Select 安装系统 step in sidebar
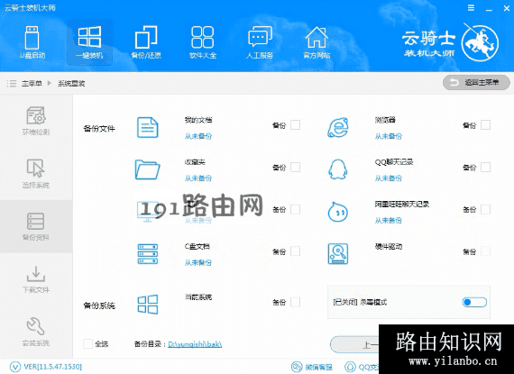This screenshot has width=514, height=374. click(36, 332)
